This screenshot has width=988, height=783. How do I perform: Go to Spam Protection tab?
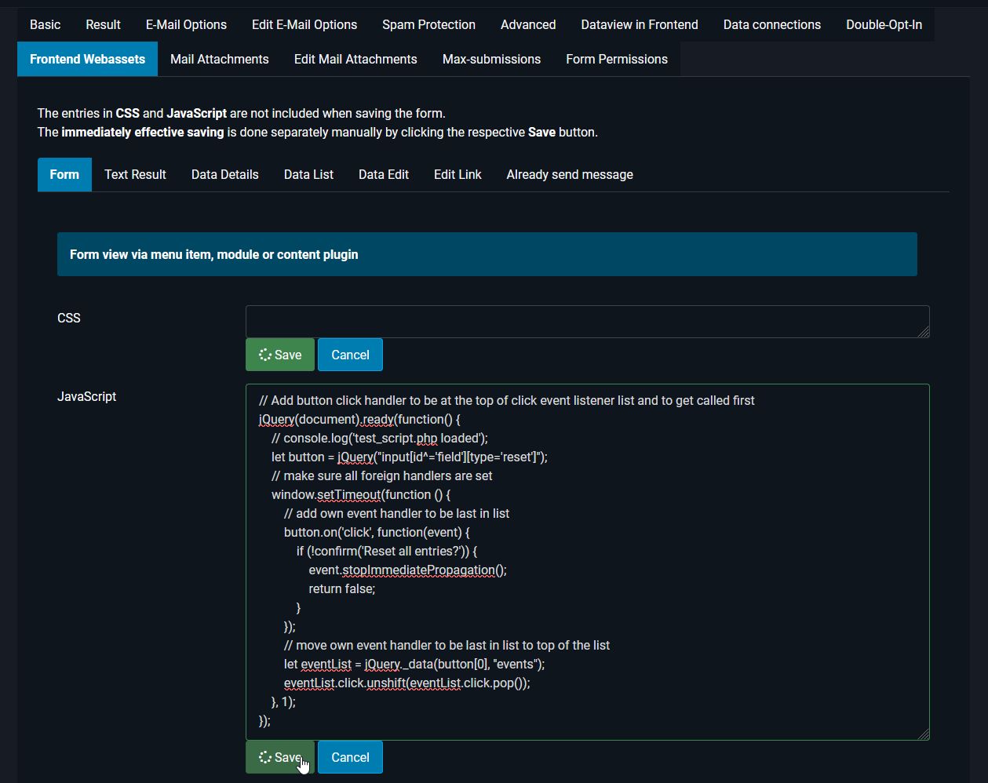428,24
